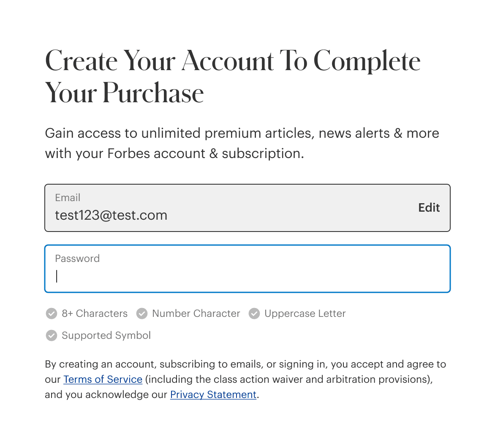This screenshot has width=495, height=447.
Task: Click the Create Your Account heading
Action: (x=233, y=76)
